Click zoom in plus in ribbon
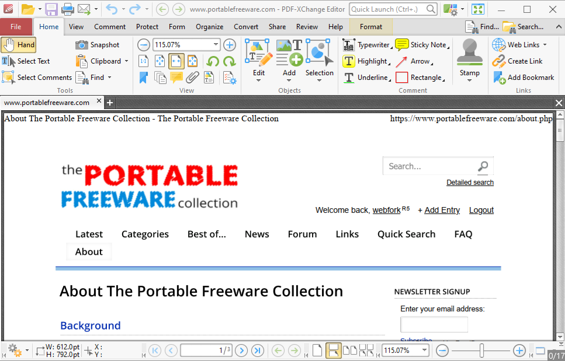This screenshot has width=565, height=361. click(x=230, y=45)
